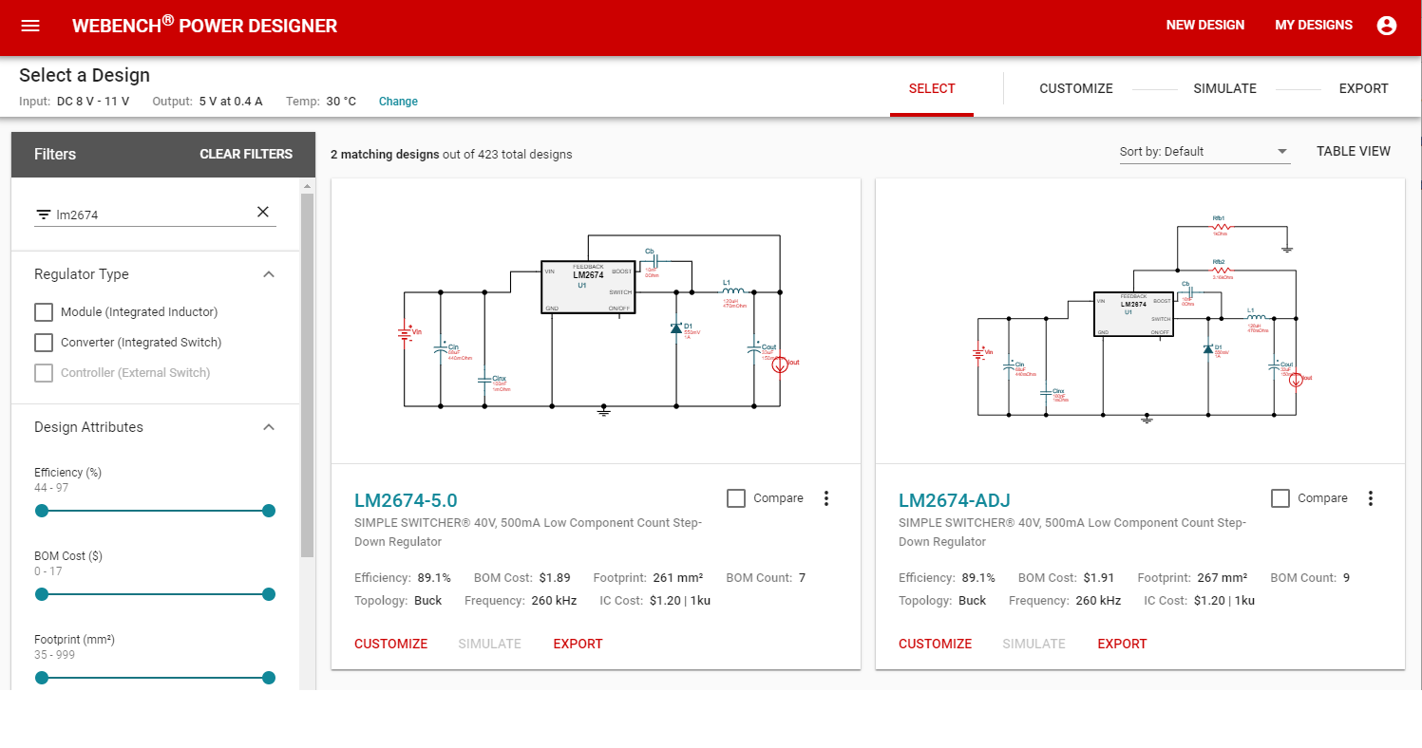Click the '2 matching designs' count text
Viewport: 1422px width, 748px height.
click(385, 154)
